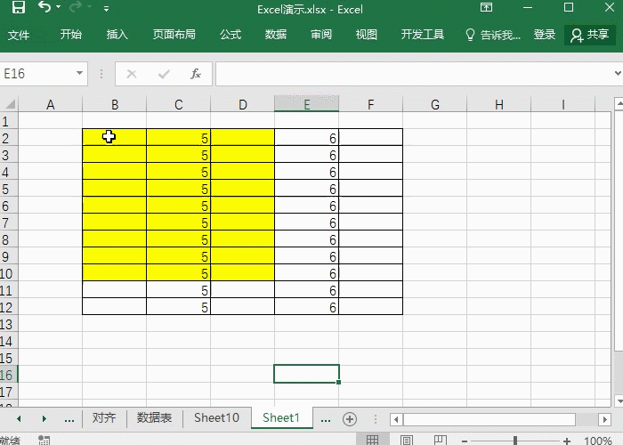Add a new sheet with plus icon
The image size is (623, 445).
pyautogui.click(x=350, y=419)
